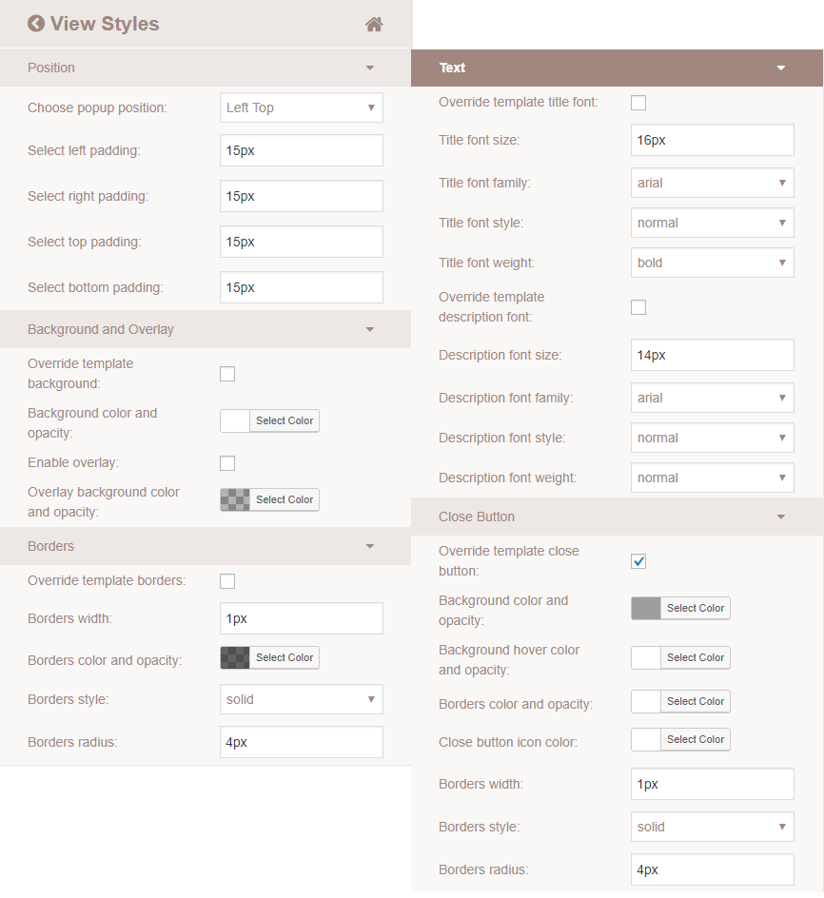Tick the Enable overlay checkbox
824x898 pixels.
[227, 462]
